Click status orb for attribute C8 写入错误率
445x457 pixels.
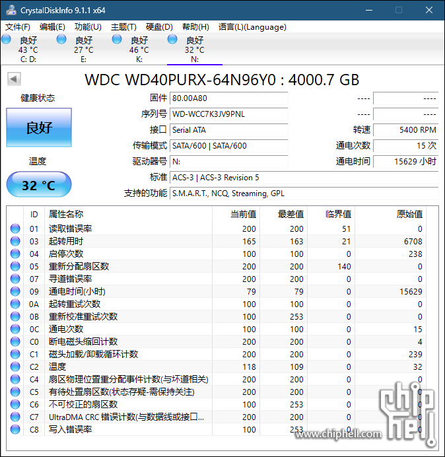tap(15, 429)
